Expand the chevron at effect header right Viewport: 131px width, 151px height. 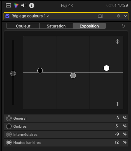tap(125, 16)
